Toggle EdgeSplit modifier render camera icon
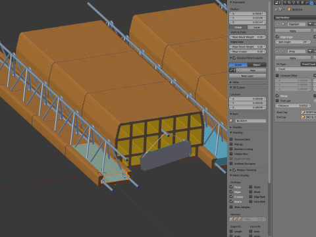The height and width of the screenshot is (237, 316). pyautogui.click(x=310, y=24)
